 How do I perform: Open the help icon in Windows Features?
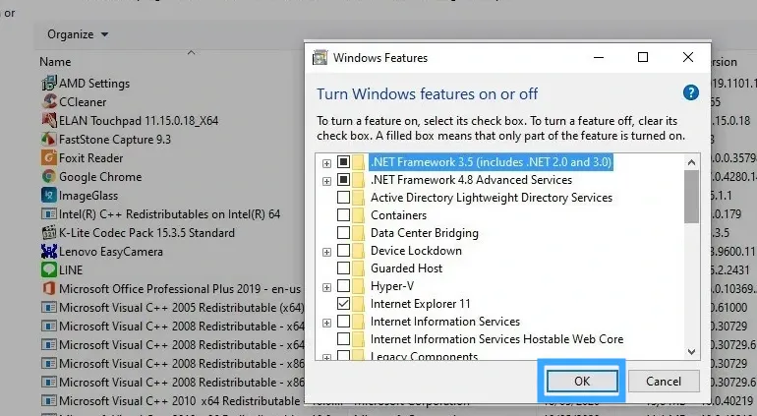pyautogui.click(x=691, y=92)
